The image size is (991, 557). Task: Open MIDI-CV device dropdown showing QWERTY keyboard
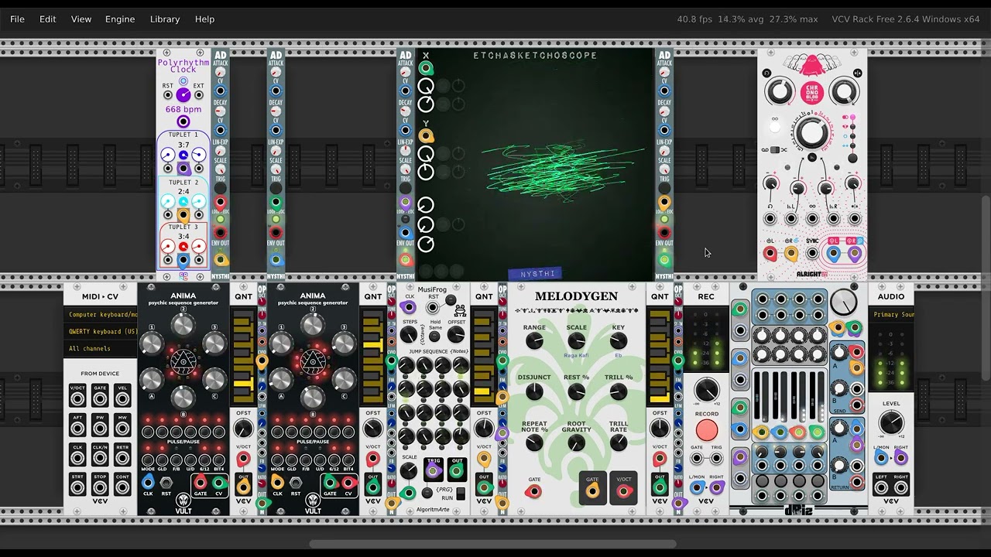[101, 331]
